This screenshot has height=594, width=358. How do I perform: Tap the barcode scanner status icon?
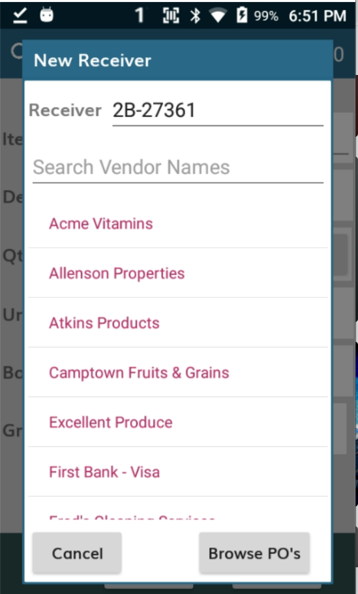[x=171, y=16]
